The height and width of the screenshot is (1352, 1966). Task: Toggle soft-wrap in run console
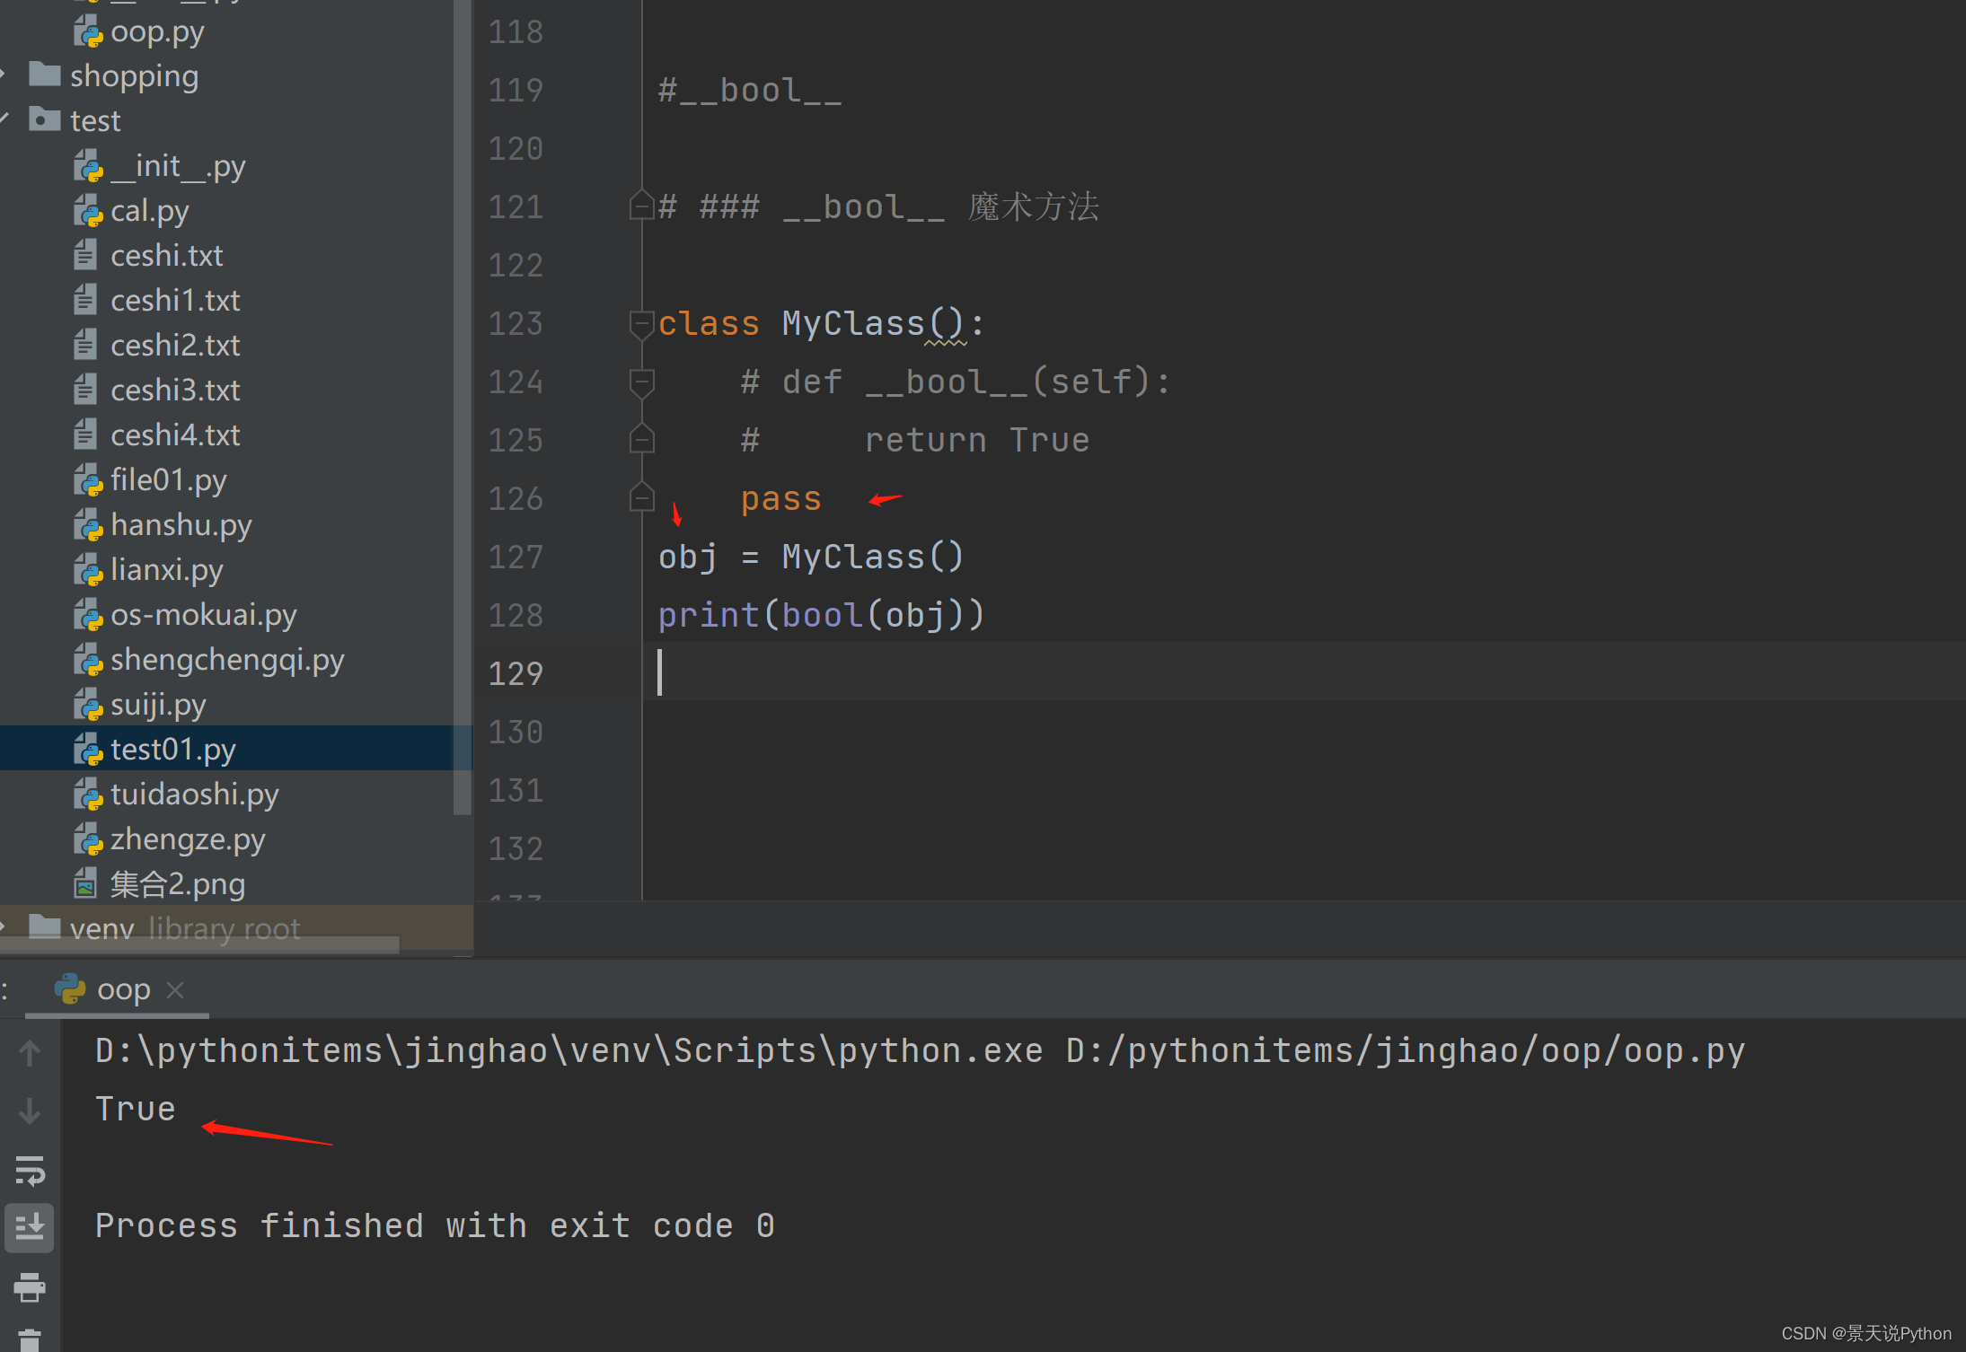(x=30, y=1171)
